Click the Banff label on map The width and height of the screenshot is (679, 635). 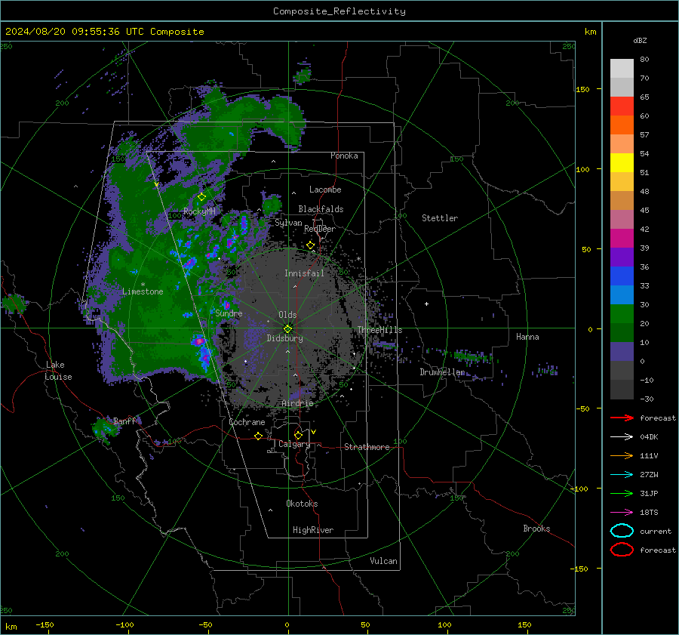[x=124, y=421]
